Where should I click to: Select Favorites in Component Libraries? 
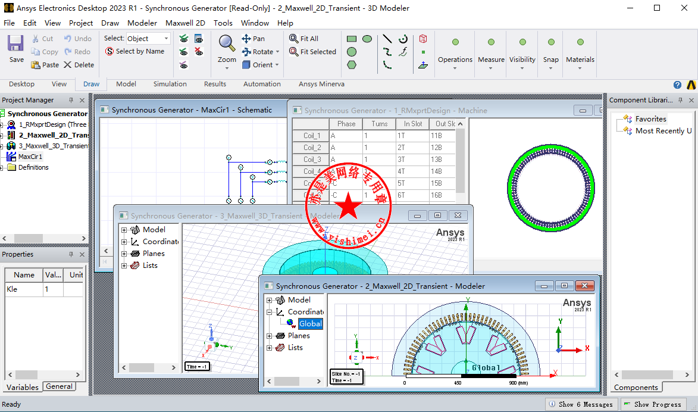651,119
